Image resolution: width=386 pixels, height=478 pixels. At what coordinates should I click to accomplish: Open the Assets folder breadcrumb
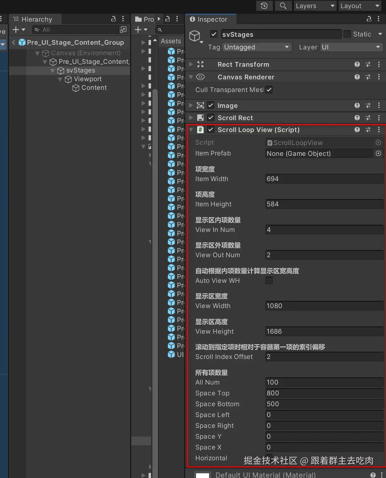click(171, 41)
